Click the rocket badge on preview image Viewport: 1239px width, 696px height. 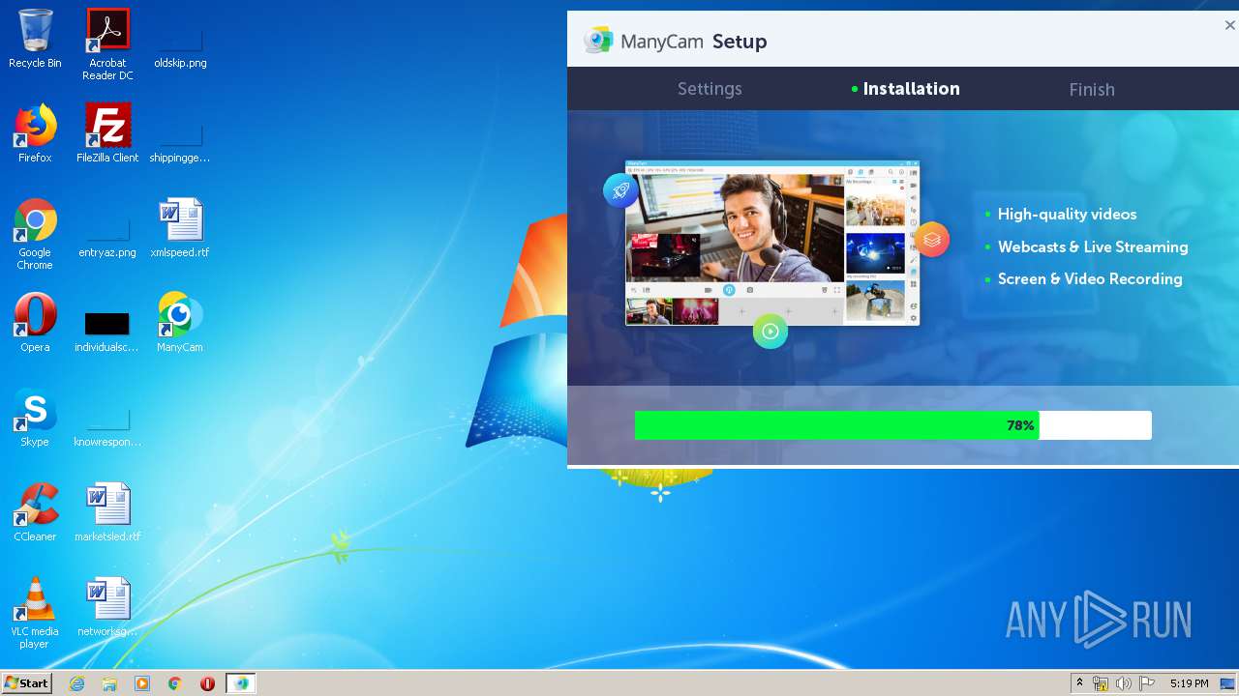click(620, 190)
